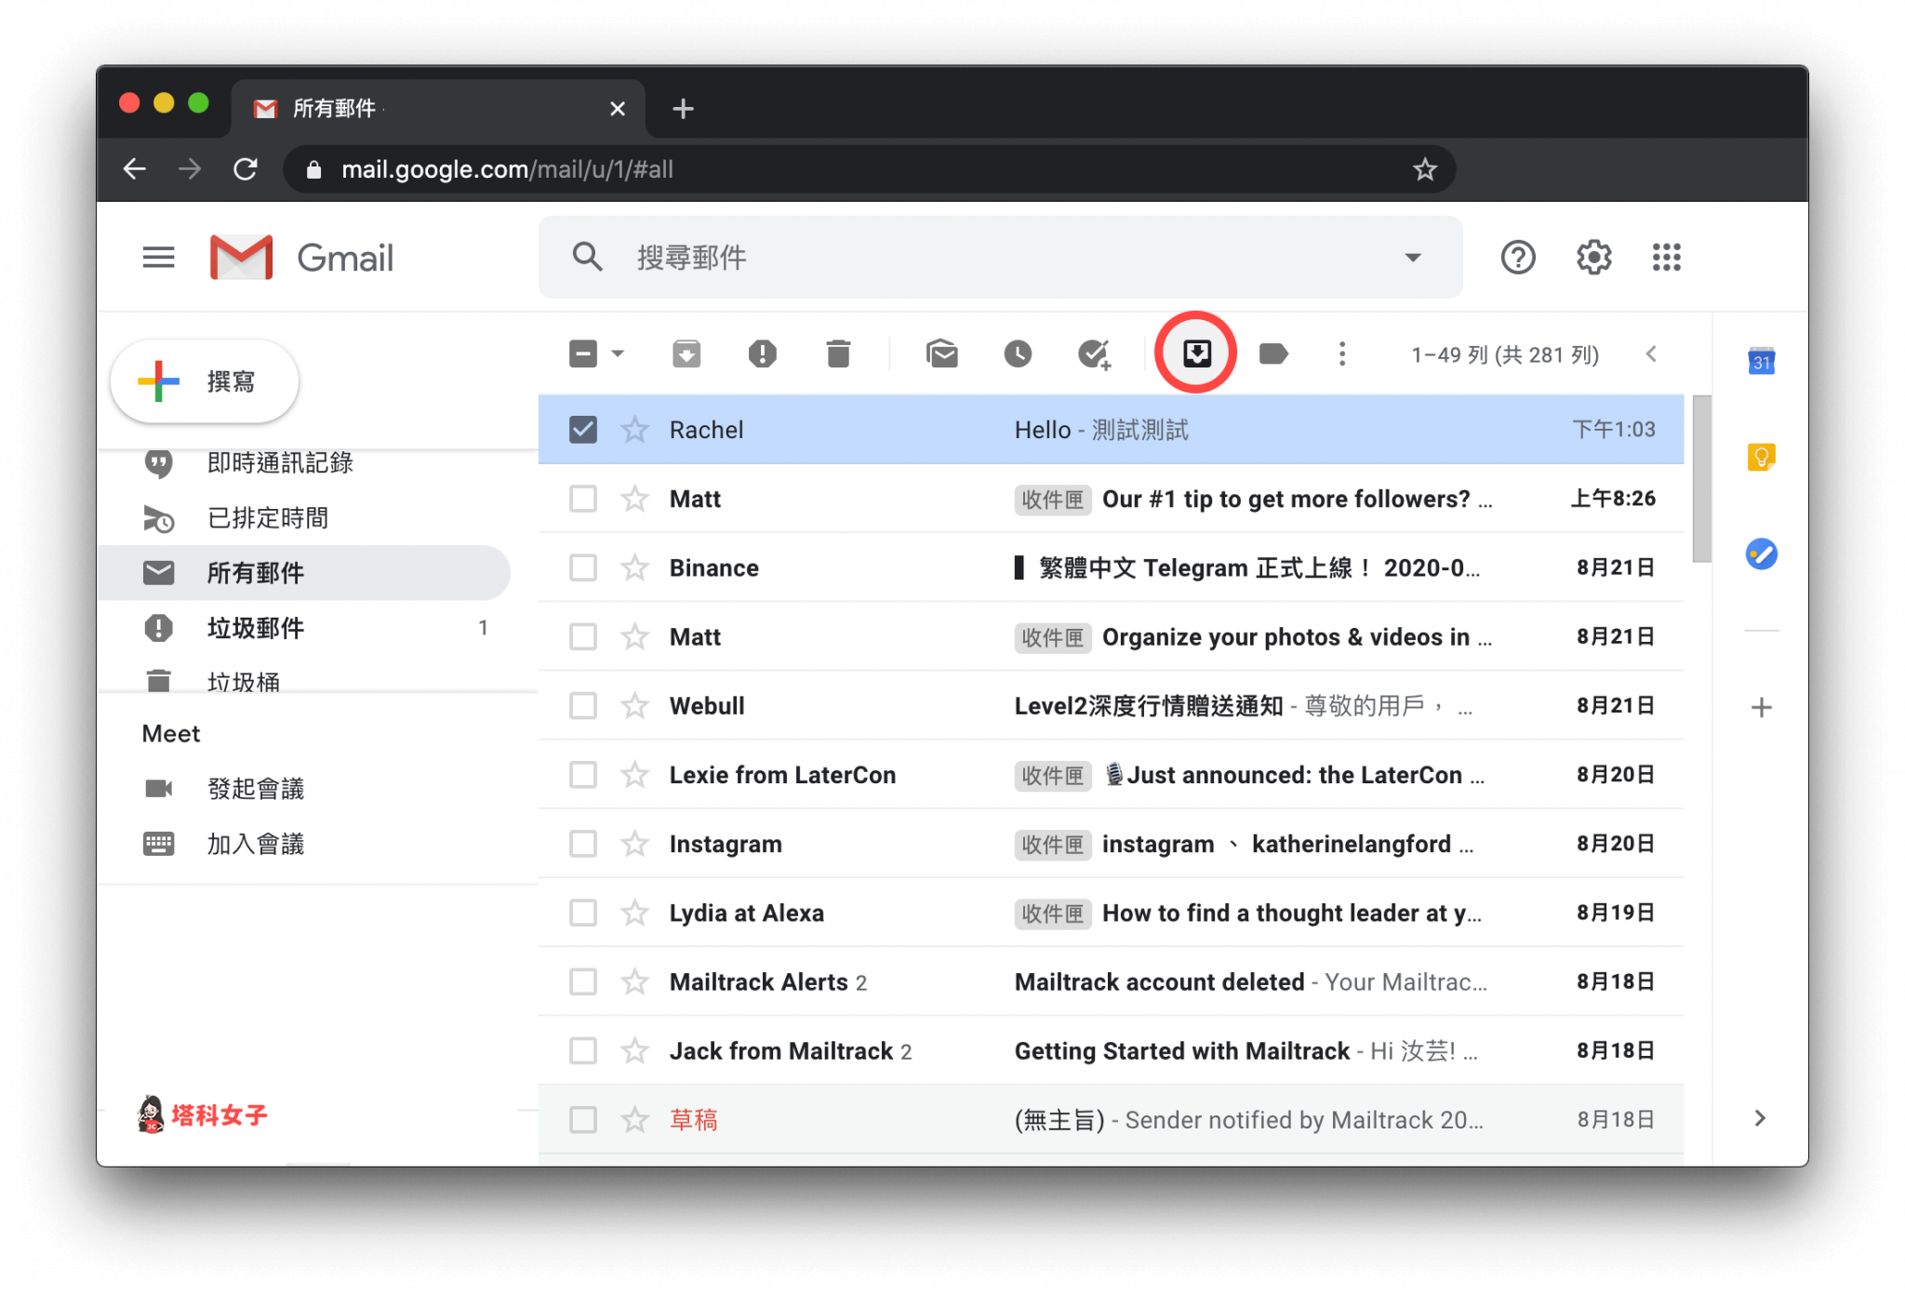Click the 撰寫 compose button
This screenshot has width=1905, height=1294.
point(205,381)
